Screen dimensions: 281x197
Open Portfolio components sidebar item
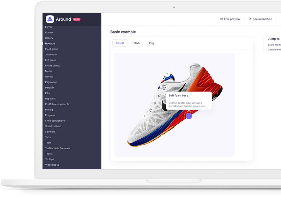click(57, 104)
